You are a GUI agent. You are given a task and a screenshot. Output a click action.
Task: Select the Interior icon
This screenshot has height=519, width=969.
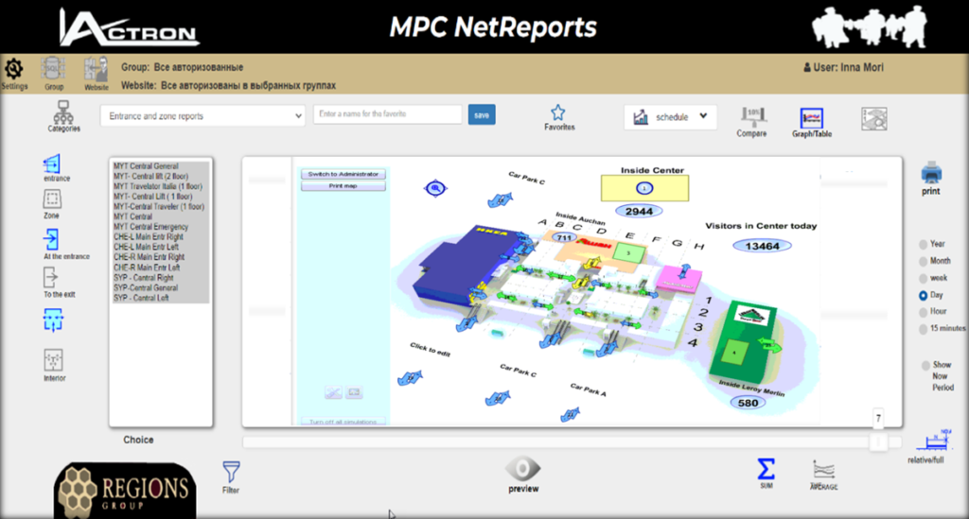(53, 360)
